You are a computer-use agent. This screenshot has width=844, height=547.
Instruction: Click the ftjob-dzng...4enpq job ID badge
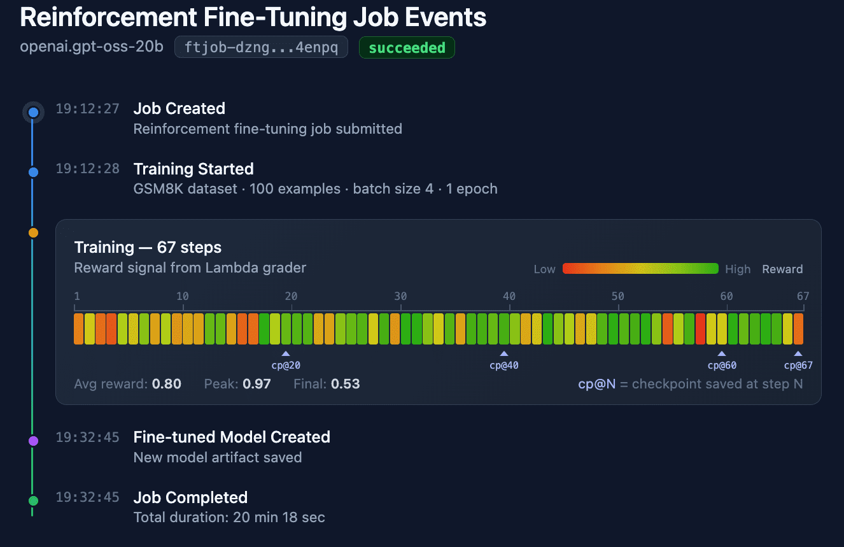[261, 47]
